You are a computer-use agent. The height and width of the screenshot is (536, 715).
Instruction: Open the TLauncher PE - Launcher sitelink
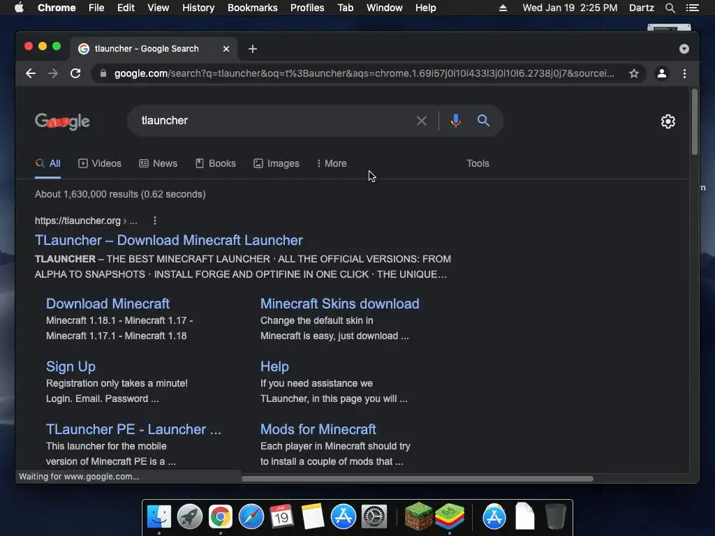point(133,429)
